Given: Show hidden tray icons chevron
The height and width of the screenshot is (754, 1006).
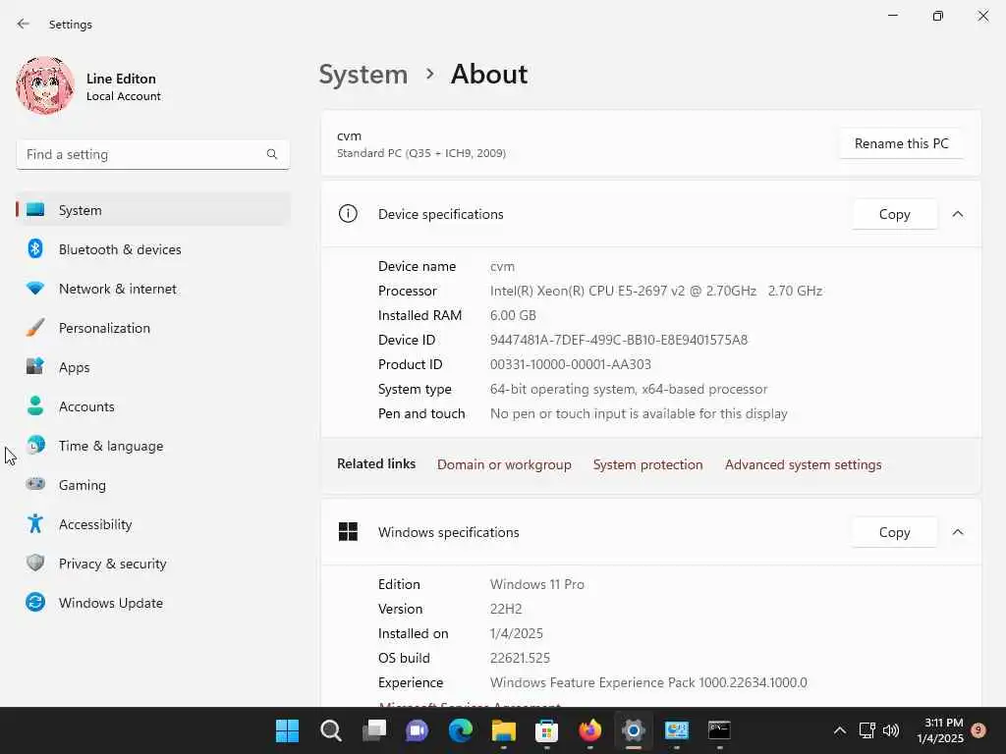Looking at the screenshot, I should pos(839,730).
